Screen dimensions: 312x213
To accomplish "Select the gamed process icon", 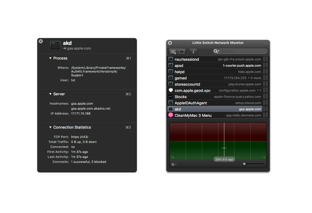I will (x=171, y=78).
